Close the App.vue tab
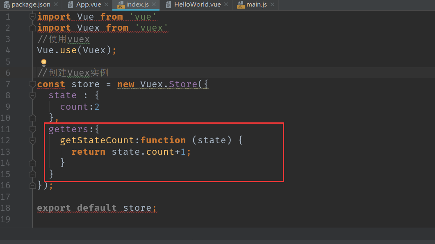Image resolution: width=435 pixels, height=244 pixels. (x=106, y=5)
